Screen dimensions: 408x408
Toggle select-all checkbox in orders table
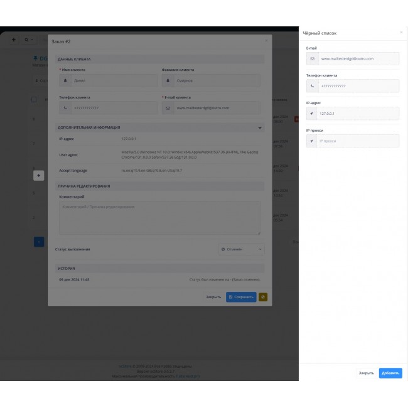34,99
